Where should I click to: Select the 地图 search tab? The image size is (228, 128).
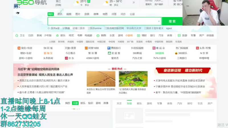pos(105,14)
